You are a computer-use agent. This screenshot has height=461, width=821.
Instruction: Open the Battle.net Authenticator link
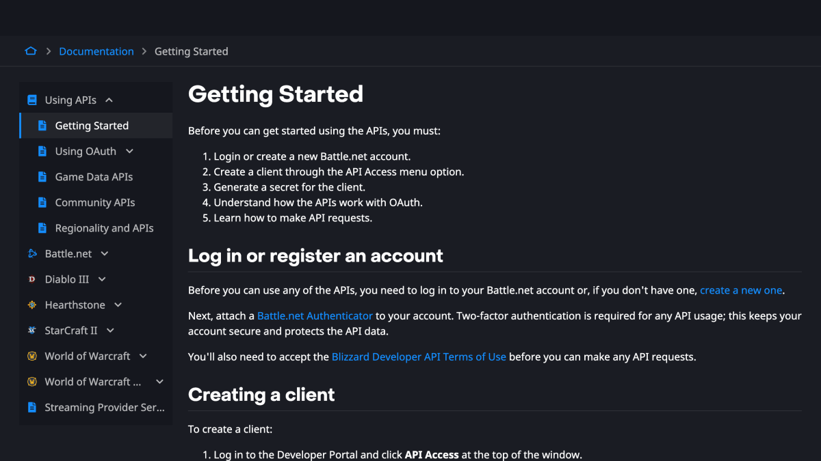click(315, 316)
